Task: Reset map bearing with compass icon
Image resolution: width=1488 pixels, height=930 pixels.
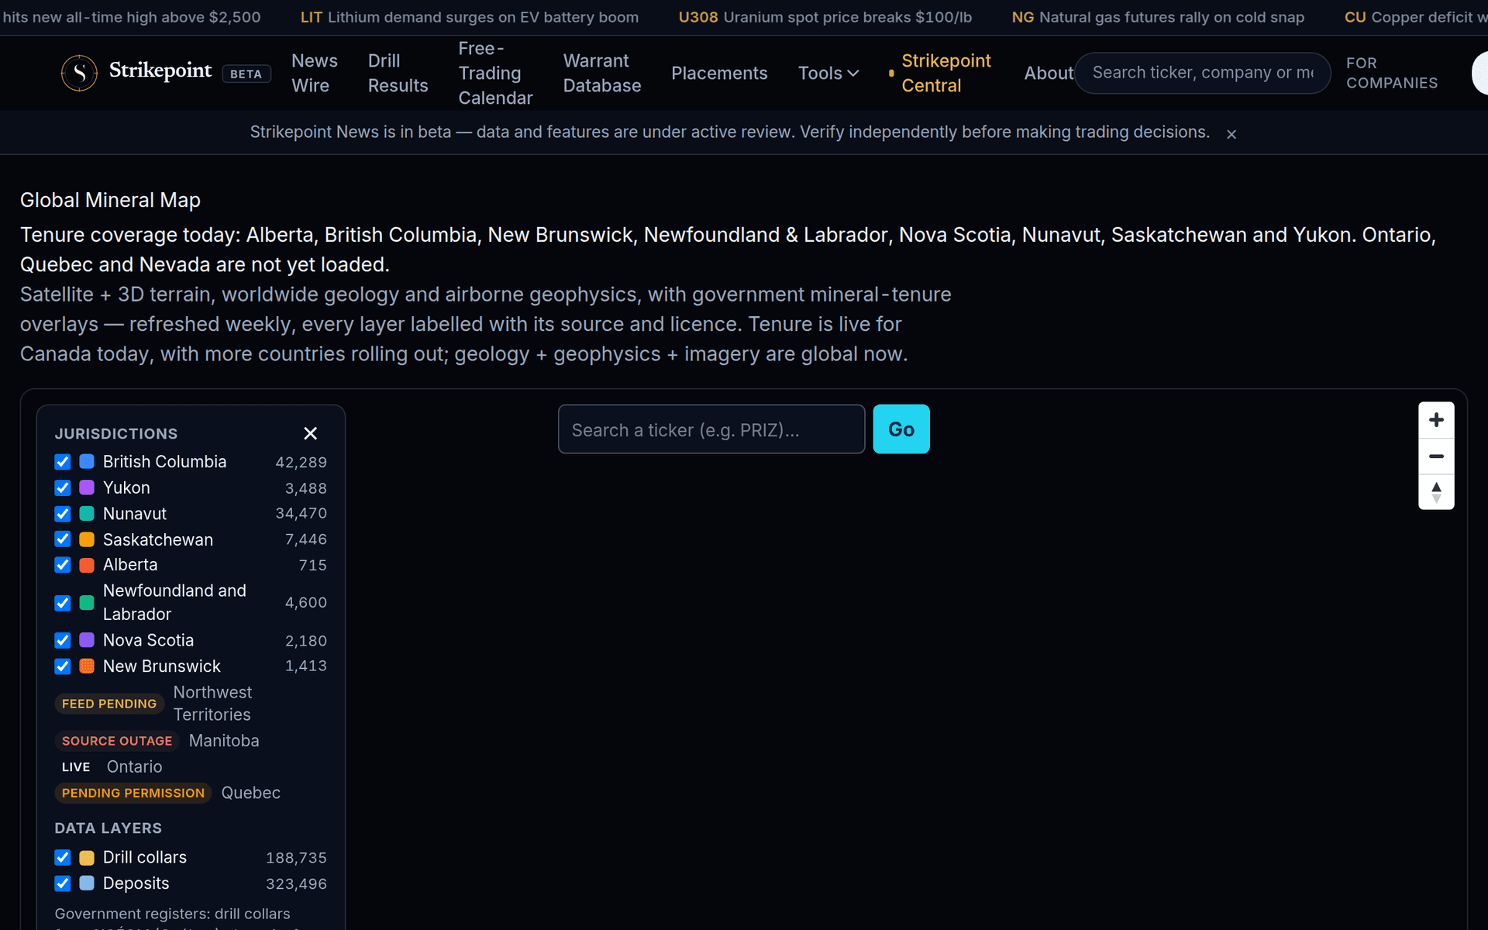Action: click(1436, 492)
